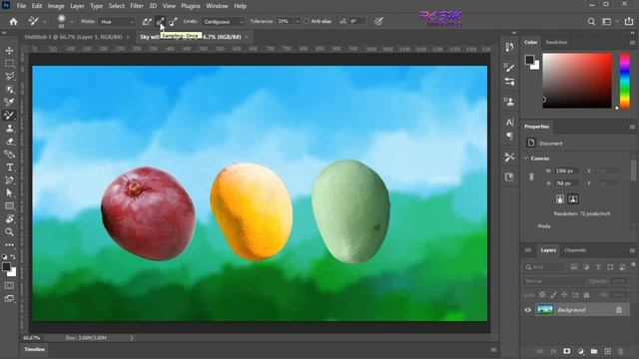Collapse the Canvas section in Properties
The height and width of the screenshot is (359, 639).
click(526, 159)
